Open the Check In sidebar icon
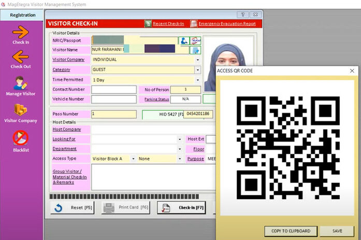Viewport: 361px width, 240px height. click(21, 32)
